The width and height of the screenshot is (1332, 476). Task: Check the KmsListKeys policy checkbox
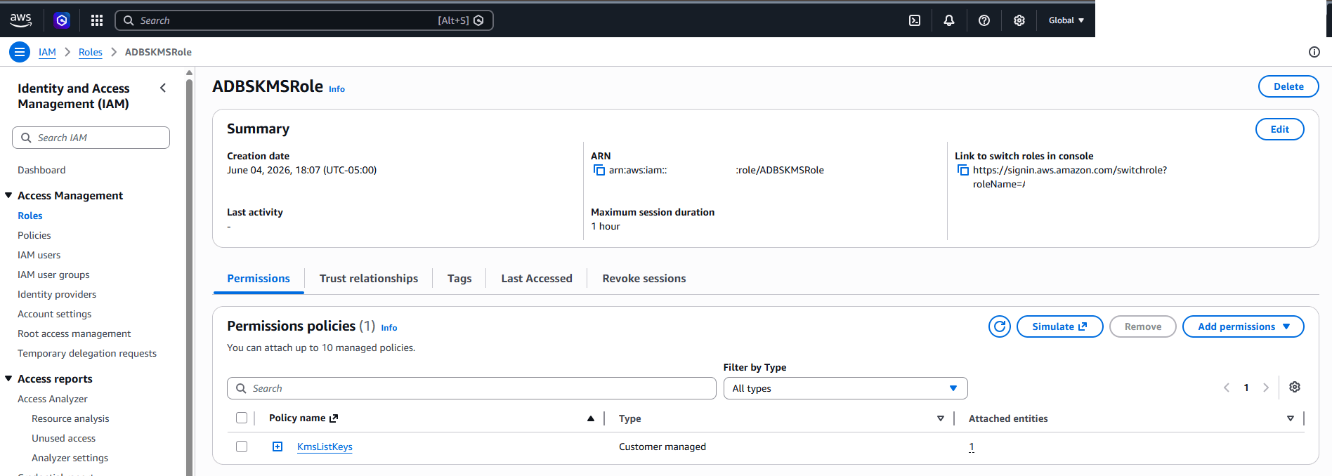click(x=242, y=447)
